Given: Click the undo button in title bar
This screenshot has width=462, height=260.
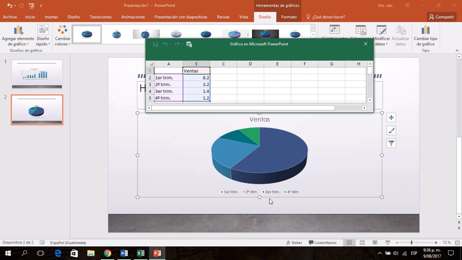Looking at the screenshot, I should click(10, 5).
